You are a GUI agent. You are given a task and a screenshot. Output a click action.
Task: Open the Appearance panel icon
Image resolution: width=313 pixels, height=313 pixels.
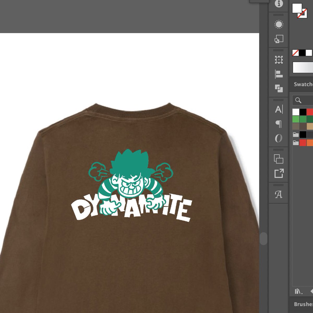(x=279, y=25)
